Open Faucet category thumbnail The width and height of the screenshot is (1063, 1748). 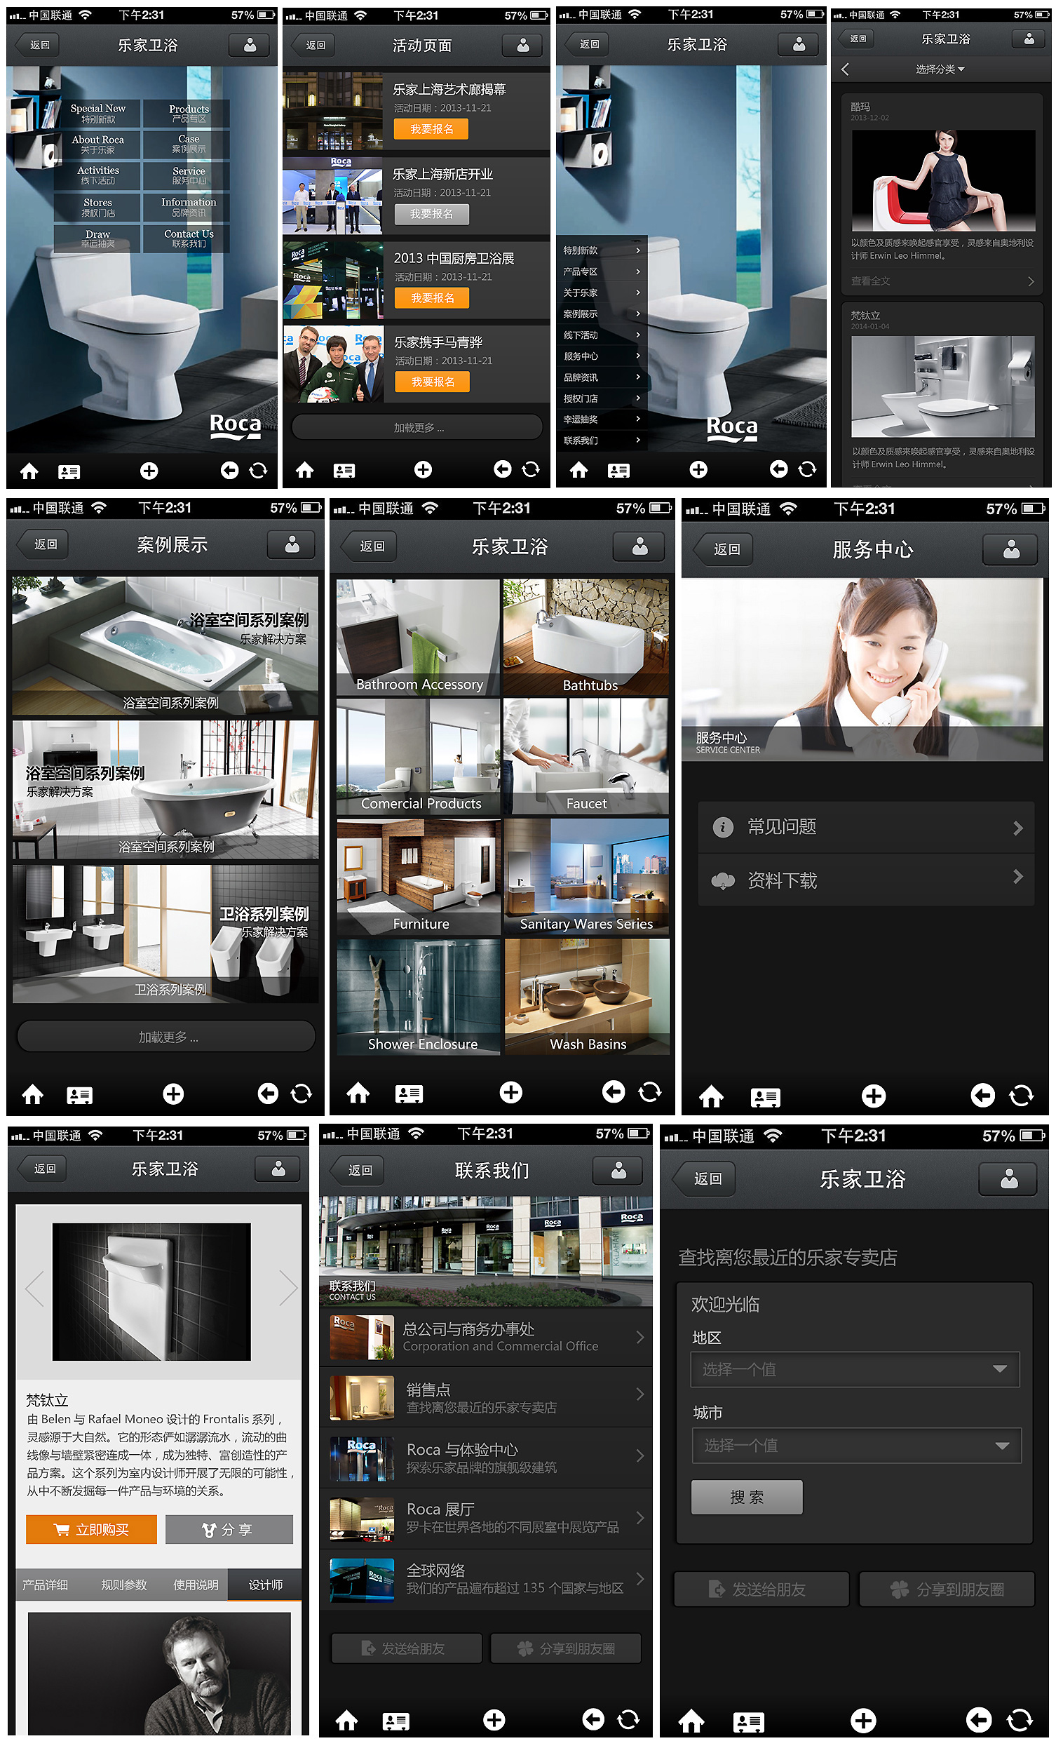click(x=586, y=757)
